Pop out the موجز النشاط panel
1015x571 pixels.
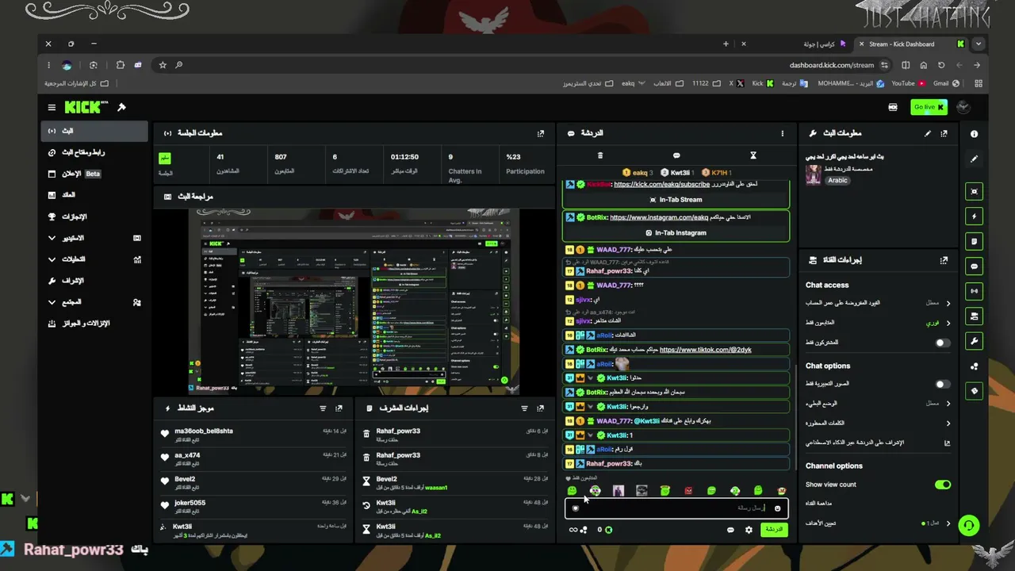pos(339,408)
